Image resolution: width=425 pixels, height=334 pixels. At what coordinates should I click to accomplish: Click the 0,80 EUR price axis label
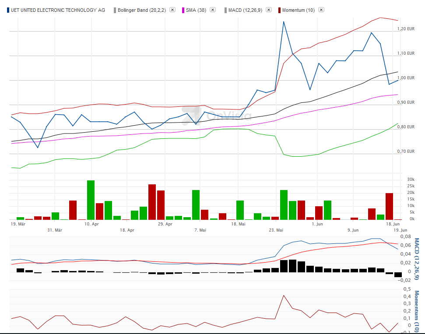tap(406, 127)
